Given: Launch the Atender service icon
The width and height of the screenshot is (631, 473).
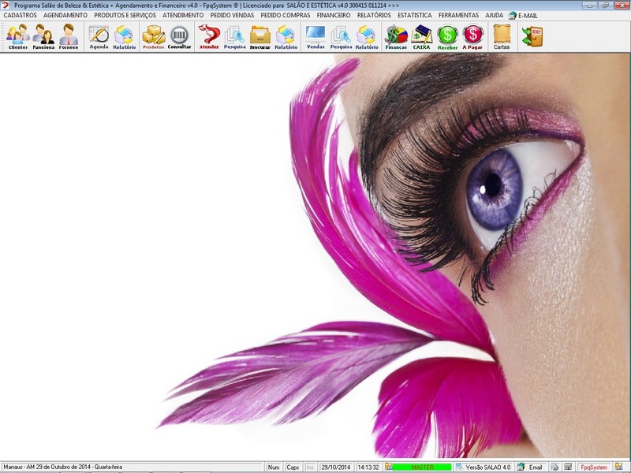Looking at the screenshot, I should point(209,36).
